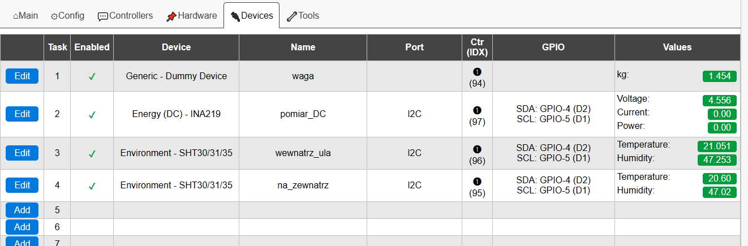Open the Tools tab
748x246 pixels.
pyautogui.click(x=303, y=16)
